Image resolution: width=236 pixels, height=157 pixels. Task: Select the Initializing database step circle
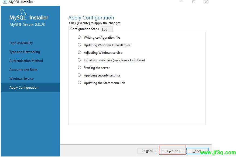coord(79,60)
